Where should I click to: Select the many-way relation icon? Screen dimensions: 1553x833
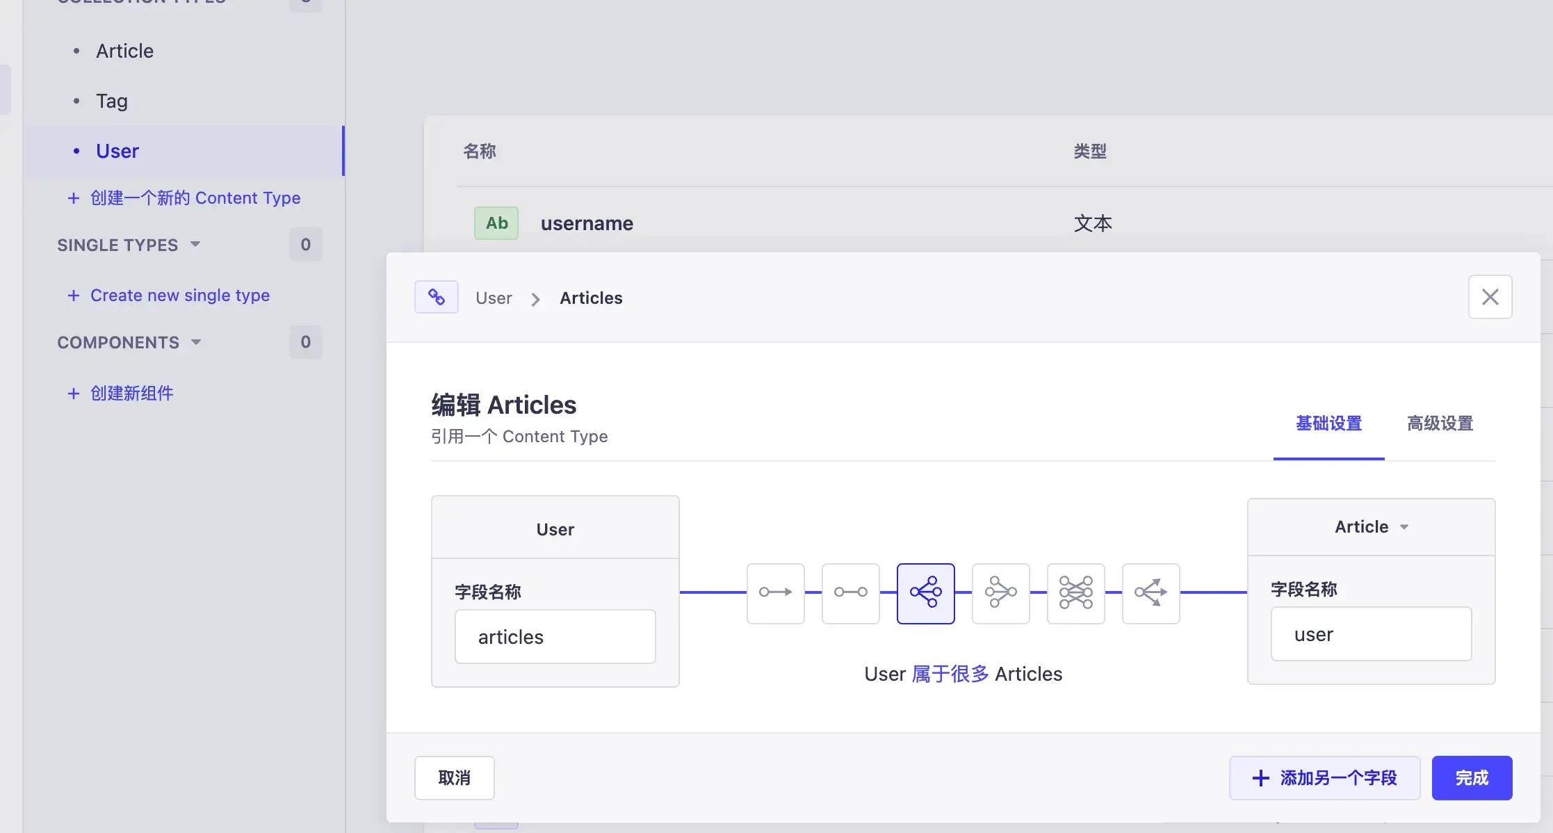[x=1150, y=593]
